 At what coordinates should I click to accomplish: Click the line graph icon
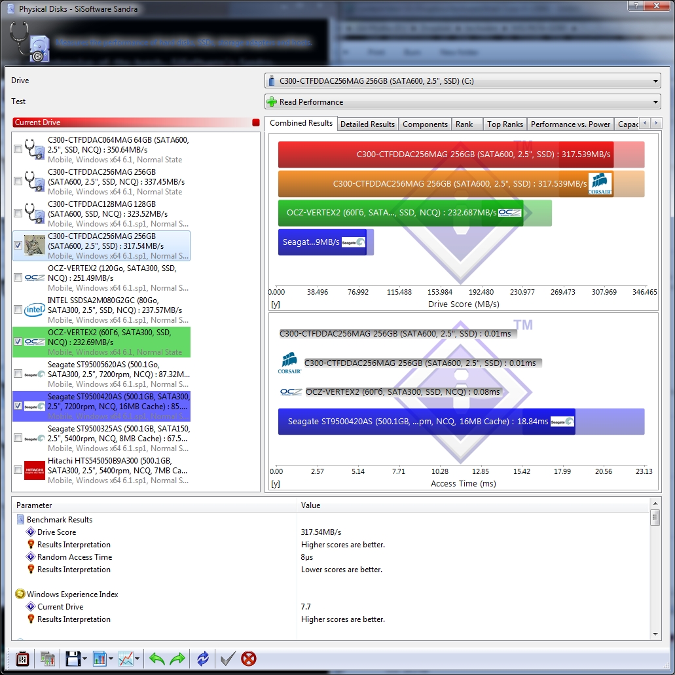(126, 659)
